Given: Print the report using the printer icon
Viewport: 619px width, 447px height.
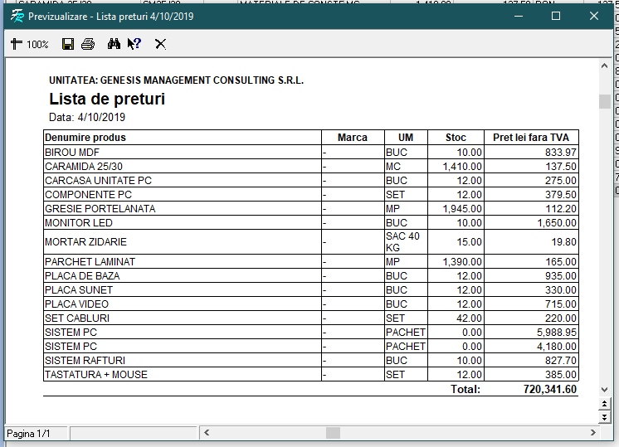Looking at the screenshot, I should [88, 44].
